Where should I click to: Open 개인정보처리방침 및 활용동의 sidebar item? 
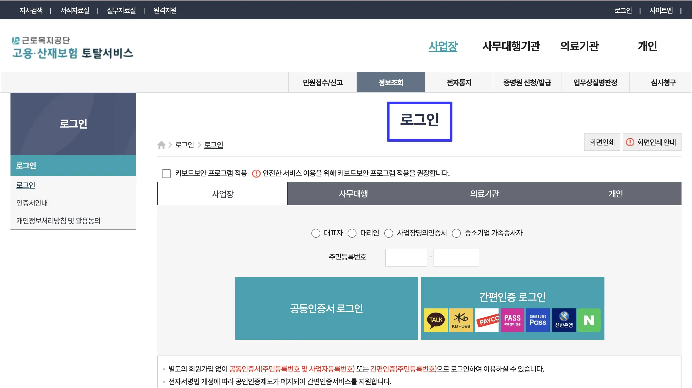[x=58, y=220]
